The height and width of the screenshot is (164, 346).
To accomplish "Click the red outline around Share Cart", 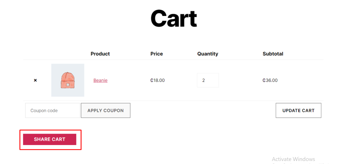I will (x=51, y=130).
